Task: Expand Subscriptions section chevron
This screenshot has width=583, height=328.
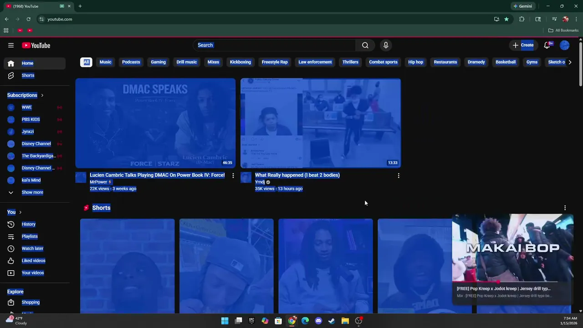Action: coord(42,95)
